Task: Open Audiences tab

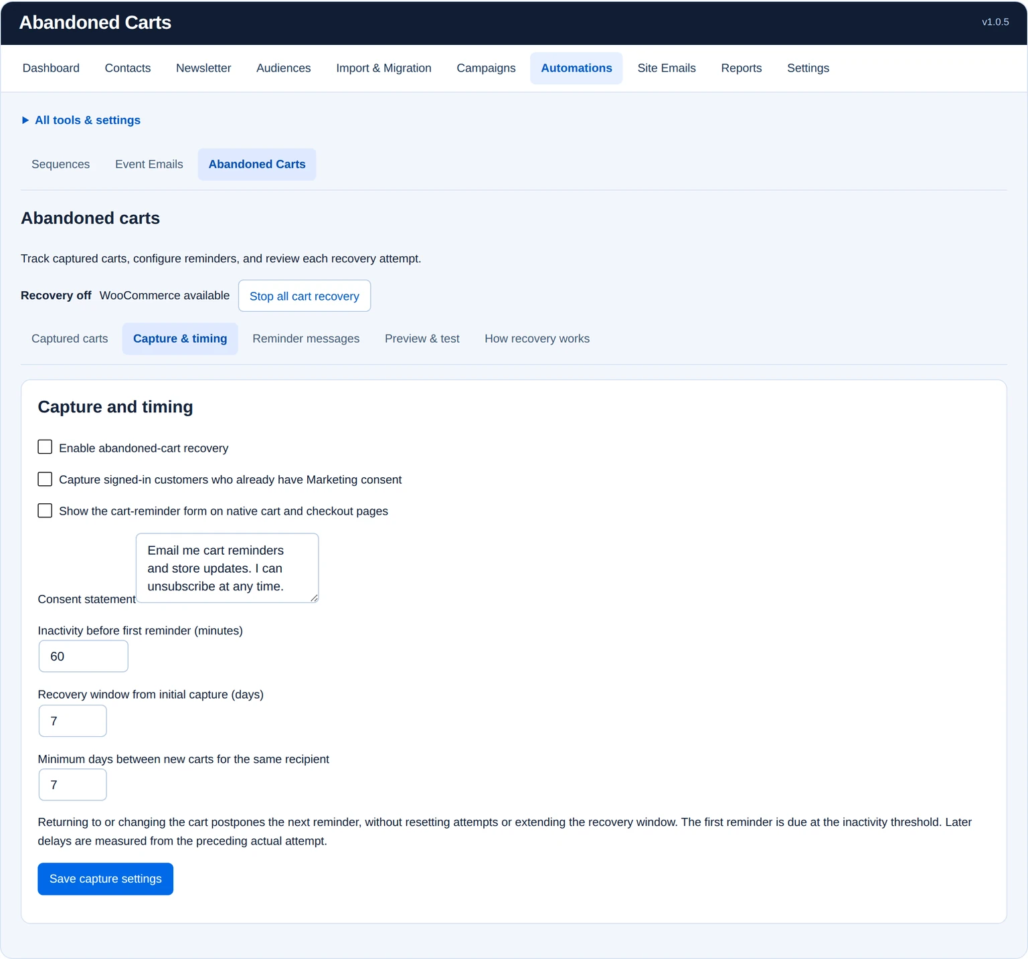Action: (x=284, y=68)
